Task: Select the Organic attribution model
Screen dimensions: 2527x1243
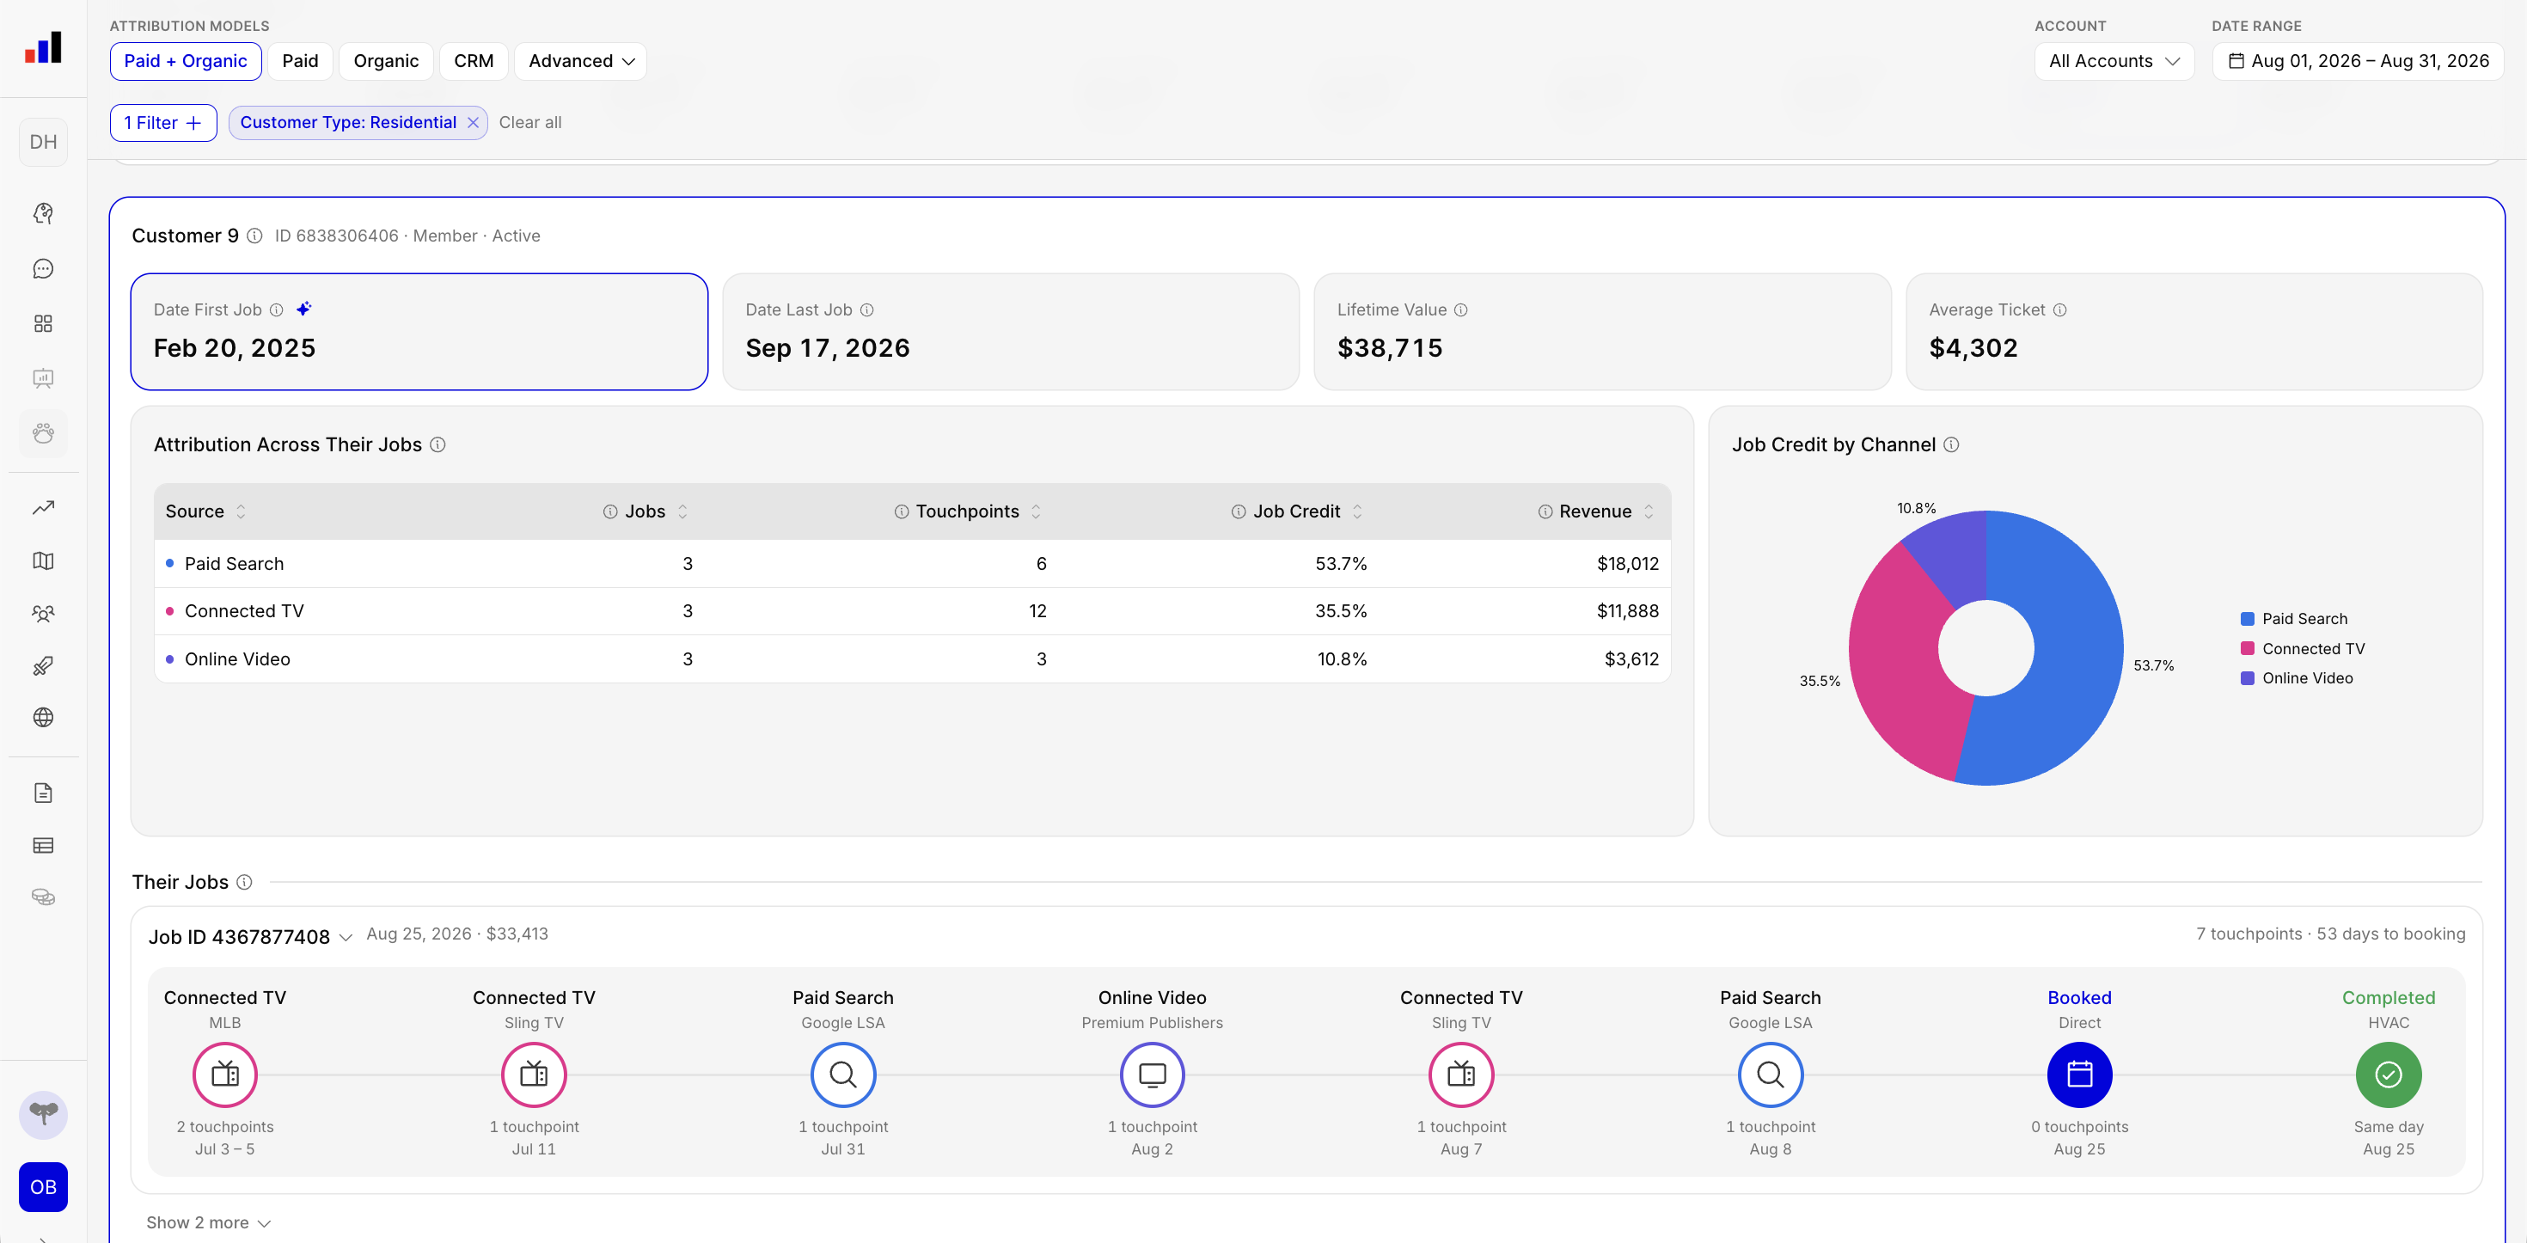Action: click(x=386, y=61)
